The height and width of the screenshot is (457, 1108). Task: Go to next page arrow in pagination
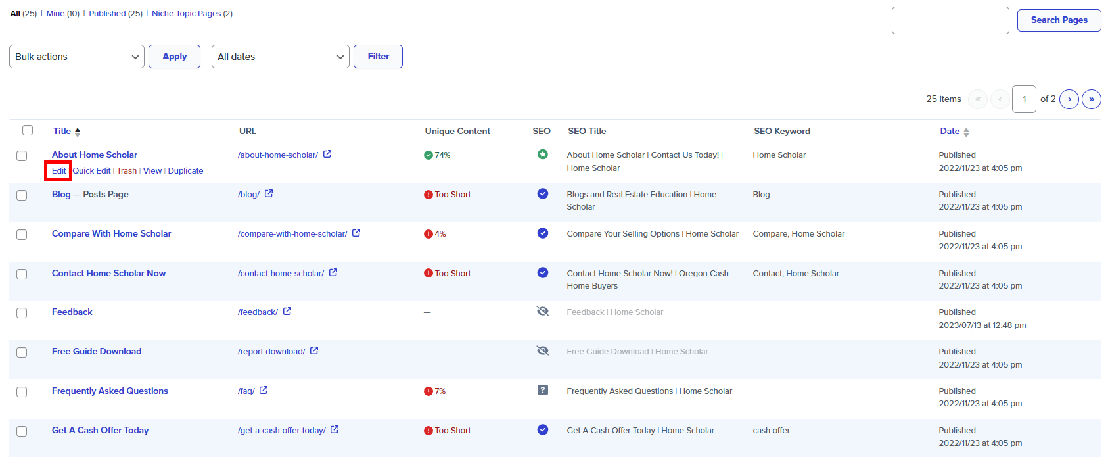(x=1069, y=99)
